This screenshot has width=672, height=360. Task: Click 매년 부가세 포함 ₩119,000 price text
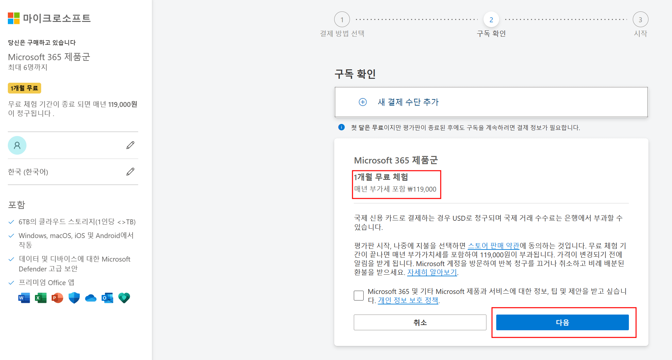395,189
